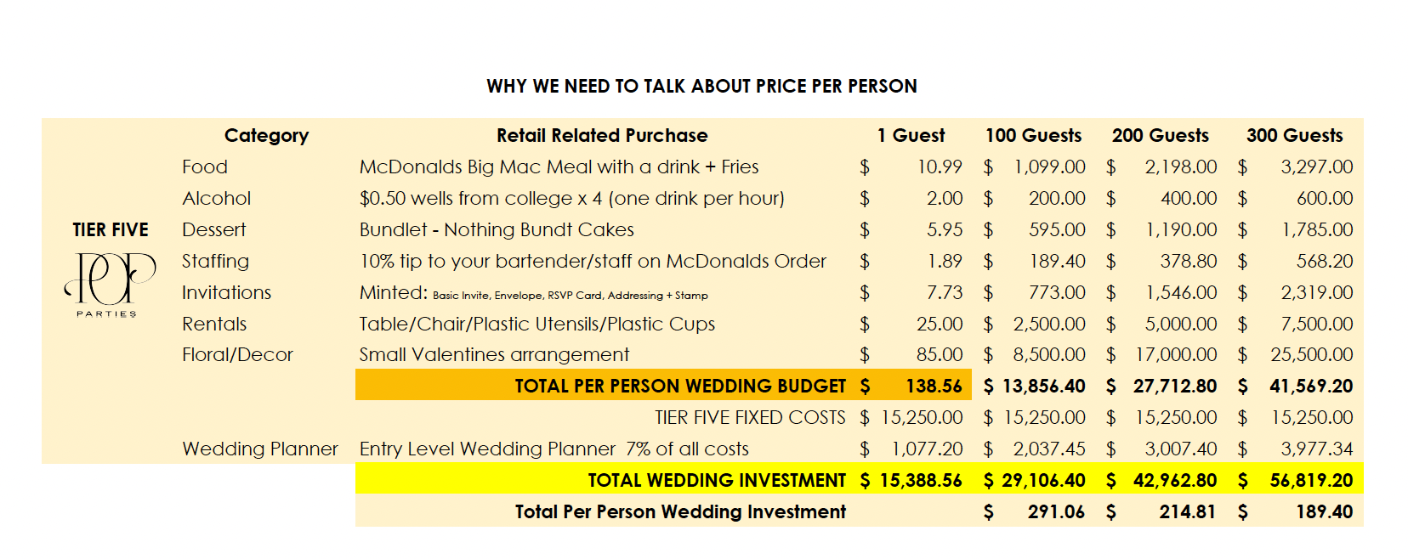This screenshot has width=1408, height=559.
Task: Click the Food category cell
Action: pyautogui.click(x=205, y=167)
